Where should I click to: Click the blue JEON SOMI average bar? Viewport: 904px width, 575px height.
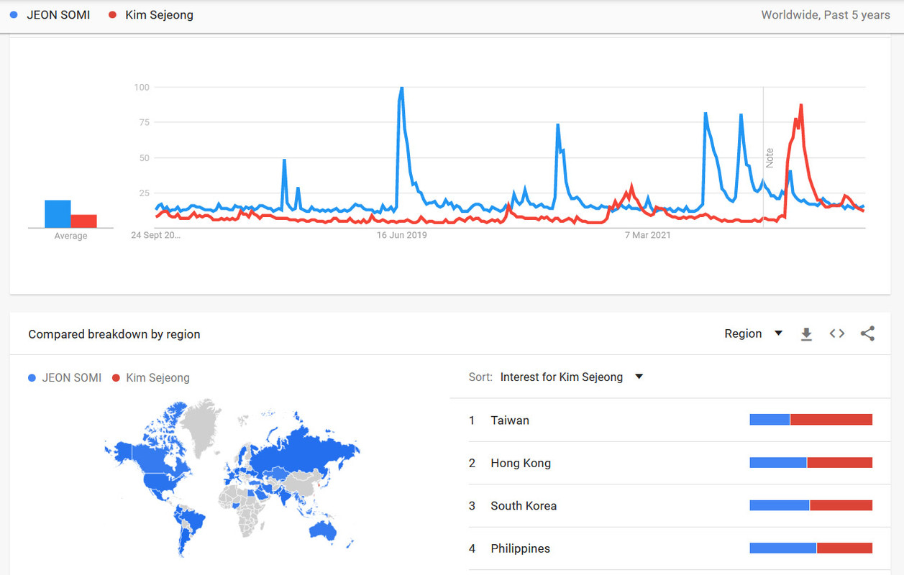[x=58, y=213]
